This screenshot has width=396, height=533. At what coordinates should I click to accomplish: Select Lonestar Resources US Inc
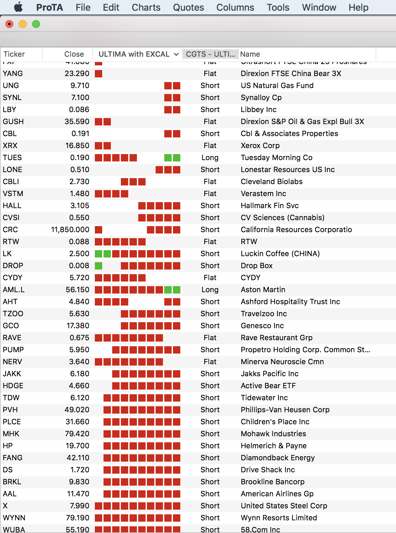[287, 169]
